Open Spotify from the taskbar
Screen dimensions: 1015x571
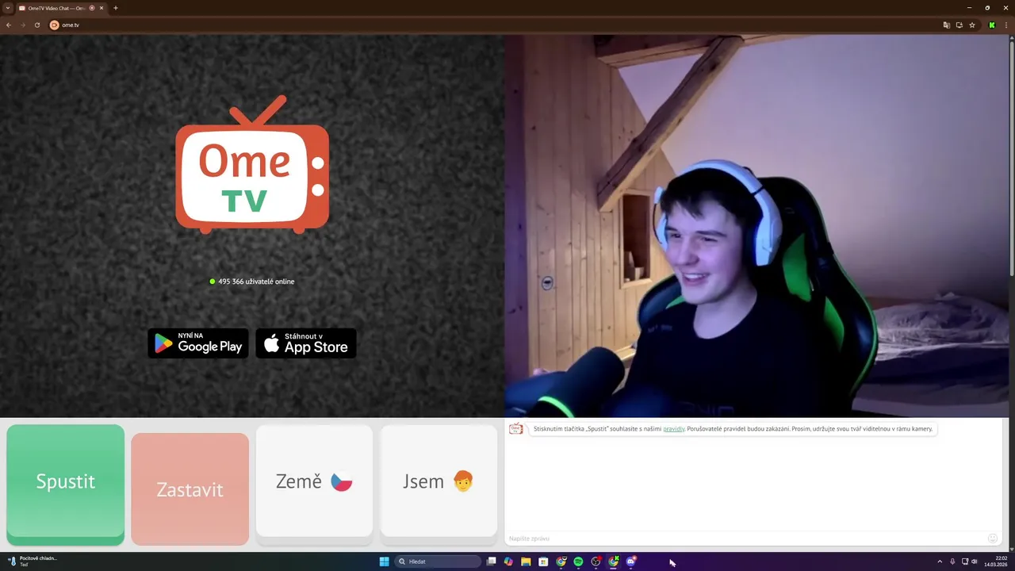tap(578, 561)
